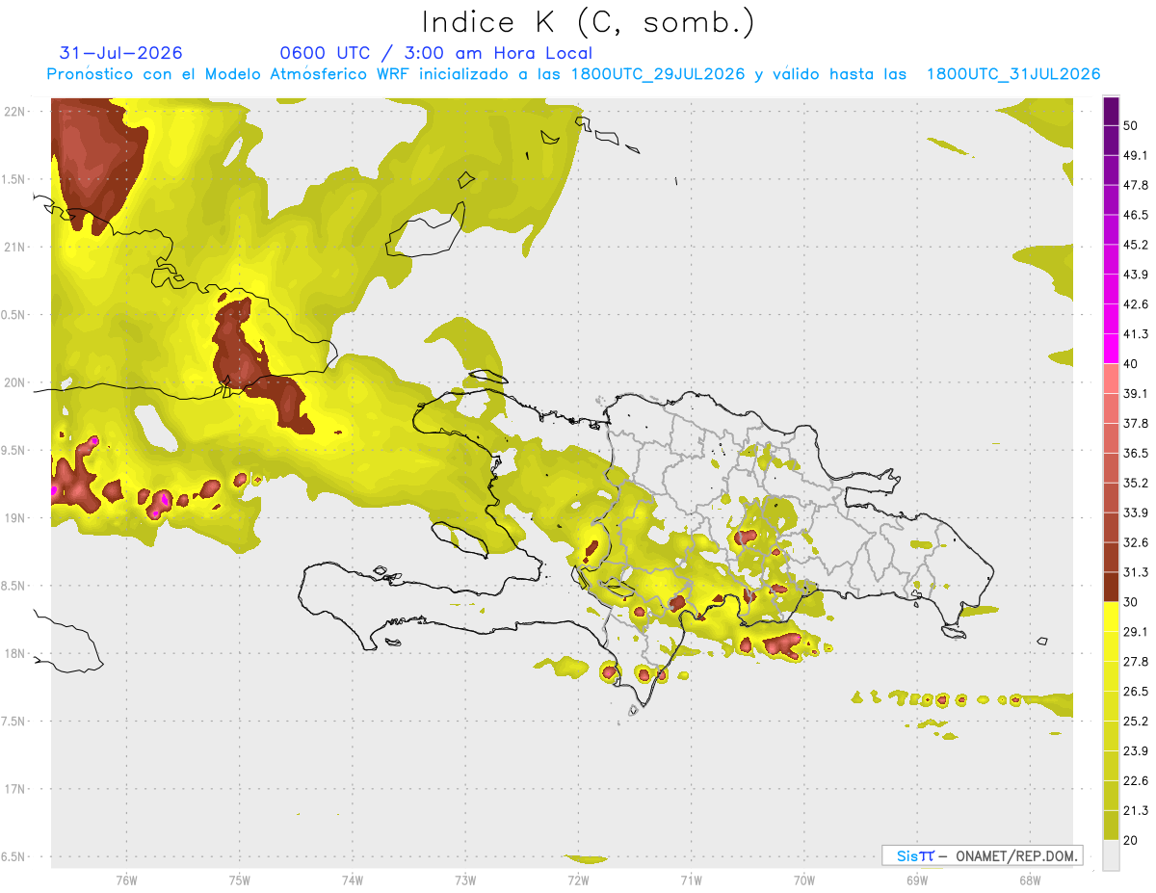Click the '26.5' color bar value
Screen dimensions: 1156x893
1136,692
